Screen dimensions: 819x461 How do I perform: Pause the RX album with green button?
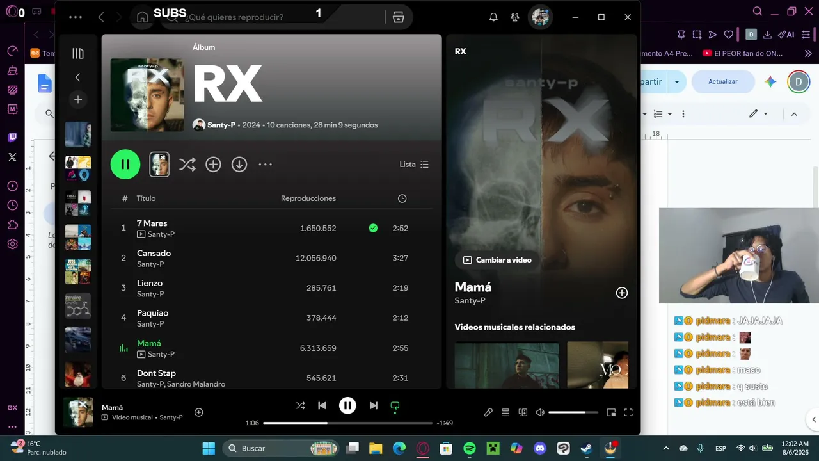pos(125,165)
